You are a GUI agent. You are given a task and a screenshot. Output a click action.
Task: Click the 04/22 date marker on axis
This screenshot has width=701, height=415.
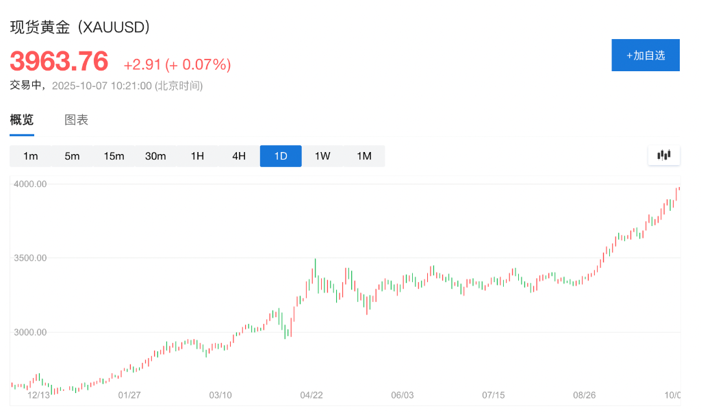pos(311,395)
